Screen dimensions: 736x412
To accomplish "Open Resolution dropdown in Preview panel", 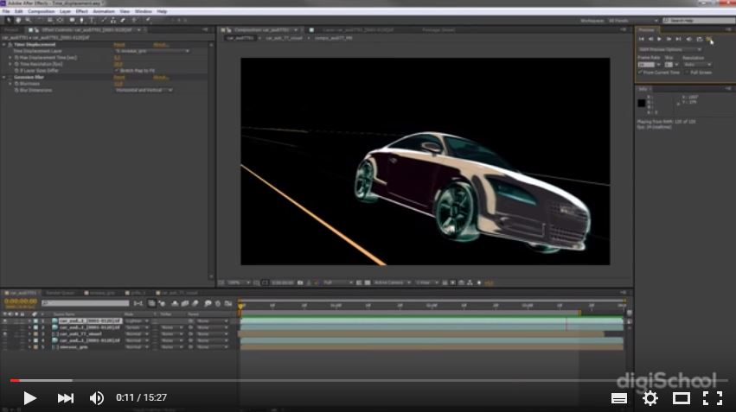I will [697, 65].
